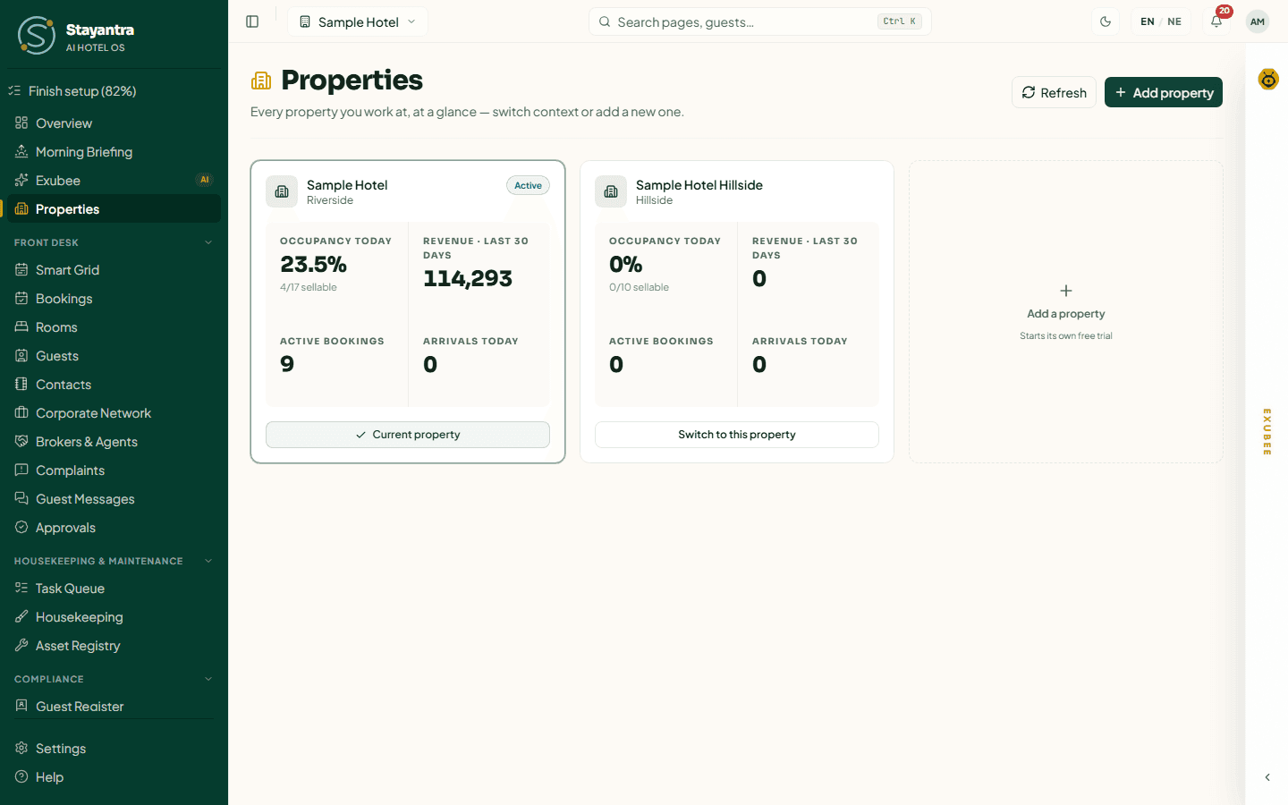Click the Task Queue list icon
Screen dimensions: 1288x805
pos(21,588)
